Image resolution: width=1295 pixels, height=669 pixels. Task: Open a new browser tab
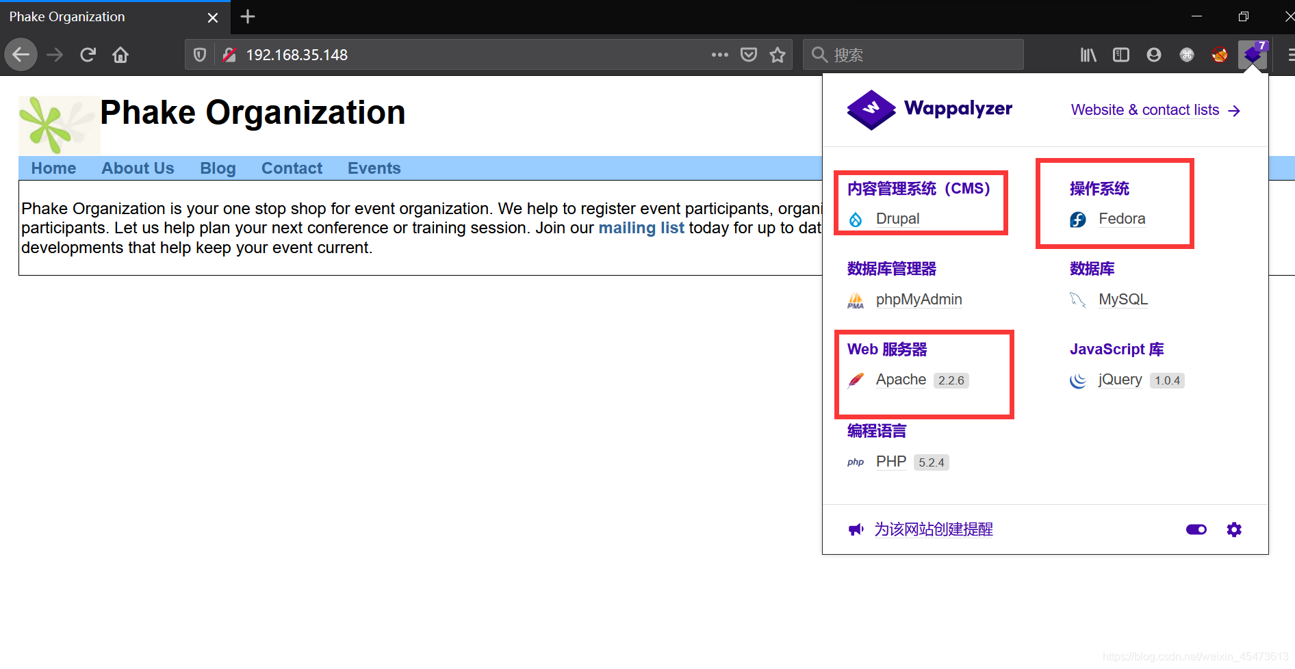(248, 16)
